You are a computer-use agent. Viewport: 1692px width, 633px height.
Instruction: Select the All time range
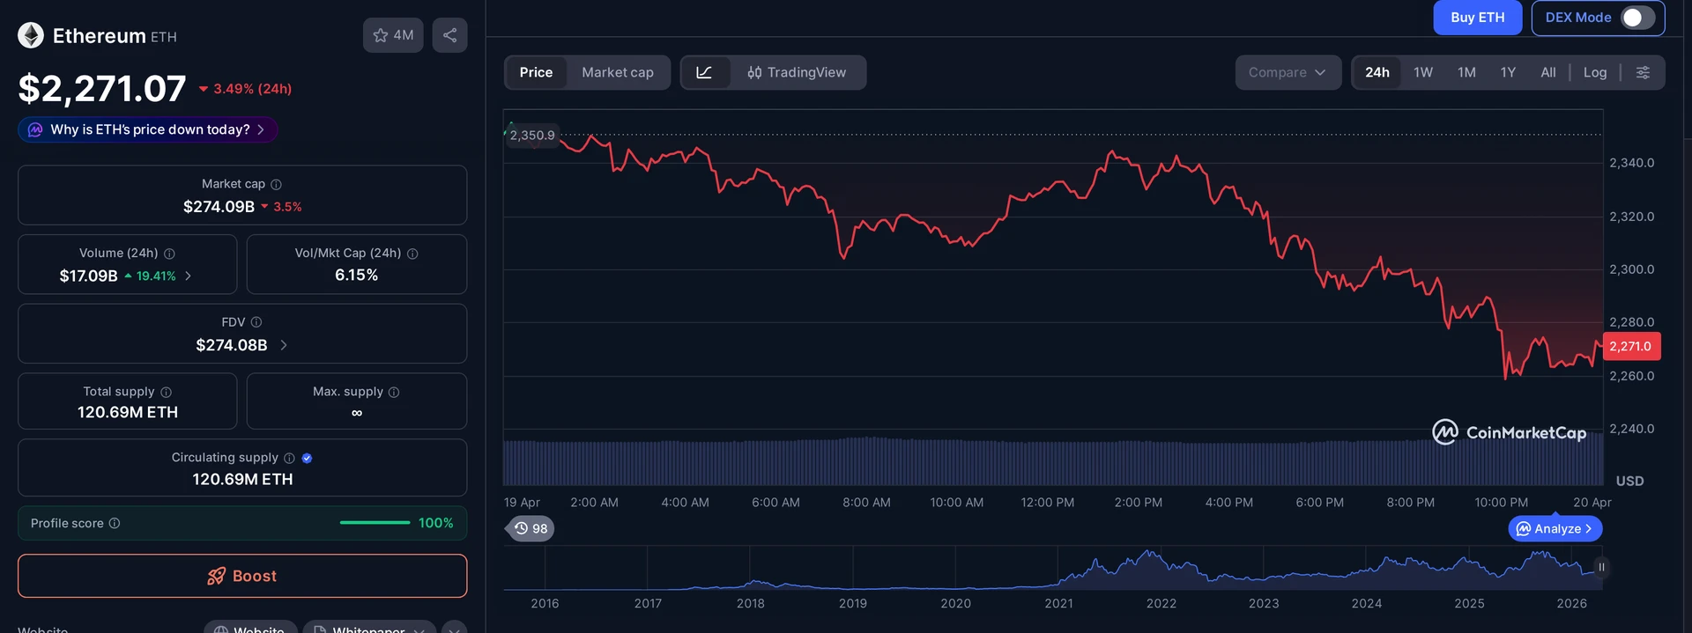point(1548,72)
